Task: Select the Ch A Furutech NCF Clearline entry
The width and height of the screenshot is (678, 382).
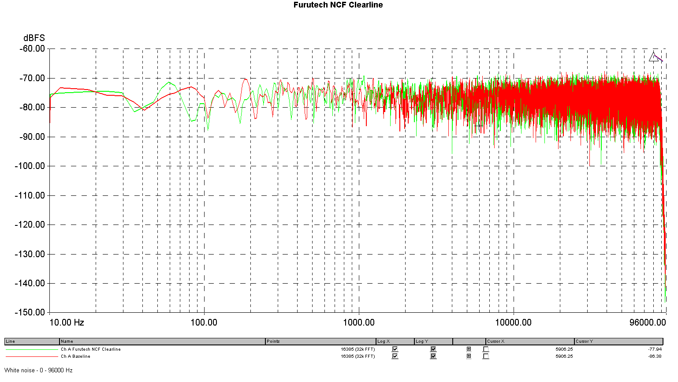Action: [x=91, y=349]
